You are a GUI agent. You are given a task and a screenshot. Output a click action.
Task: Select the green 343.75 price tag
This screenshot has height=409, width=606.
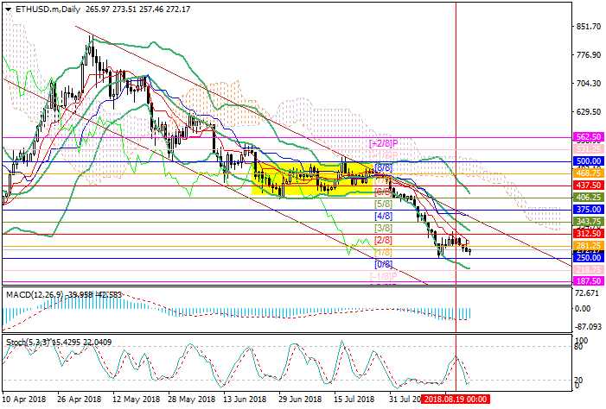[x=588, y=221]
